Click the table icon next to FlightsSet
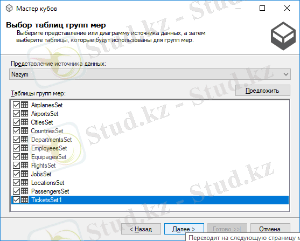The width and height of the screenshot is (300, 241). point(24,165)
